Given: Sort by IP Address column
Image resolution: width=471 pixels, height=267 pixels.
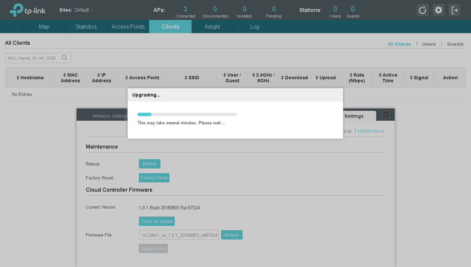Looking at the screenshot, I should [102, 78].
